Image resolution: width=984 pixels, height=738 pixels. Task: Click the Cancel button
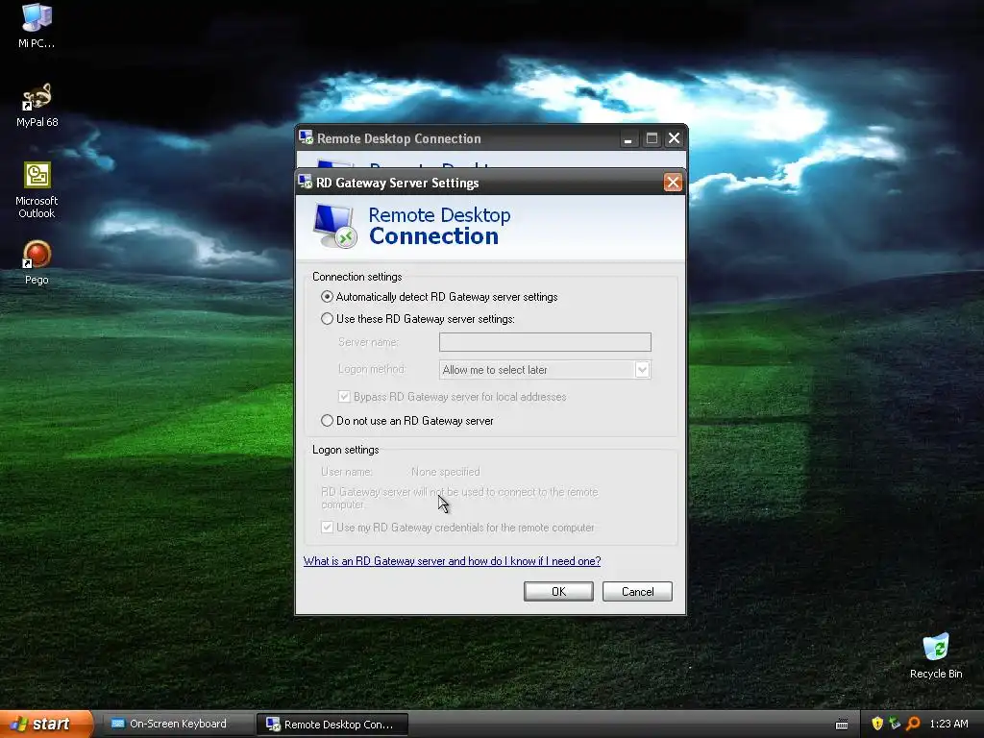[x=637, y=591]
